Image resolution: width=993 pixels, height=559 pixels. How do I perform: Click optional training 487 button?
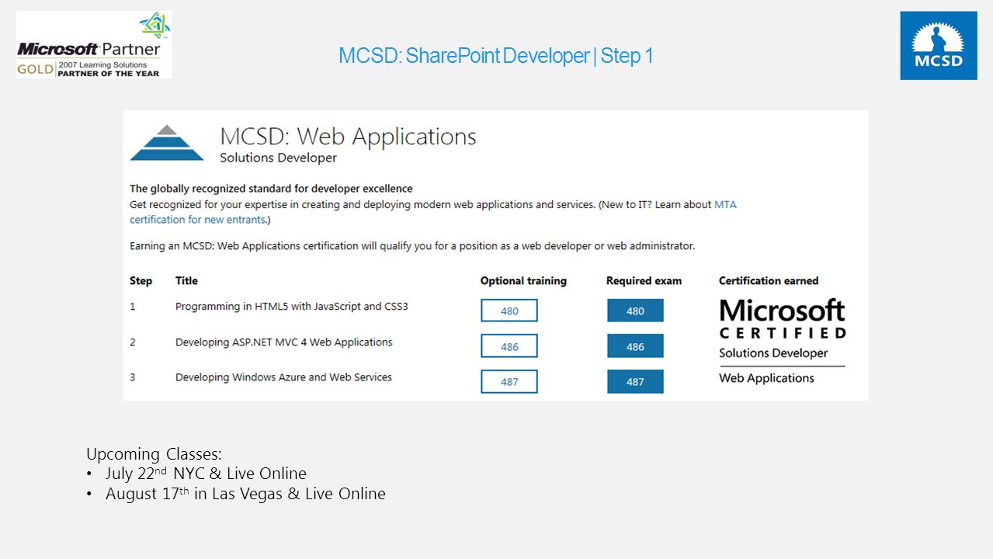point(509,382)
